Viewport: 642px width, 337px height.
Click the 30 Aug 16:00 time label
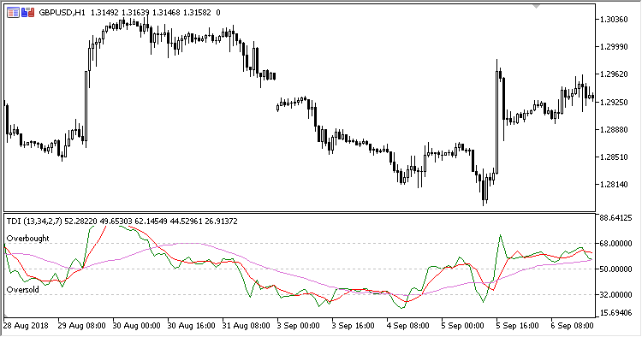(191, 326)
